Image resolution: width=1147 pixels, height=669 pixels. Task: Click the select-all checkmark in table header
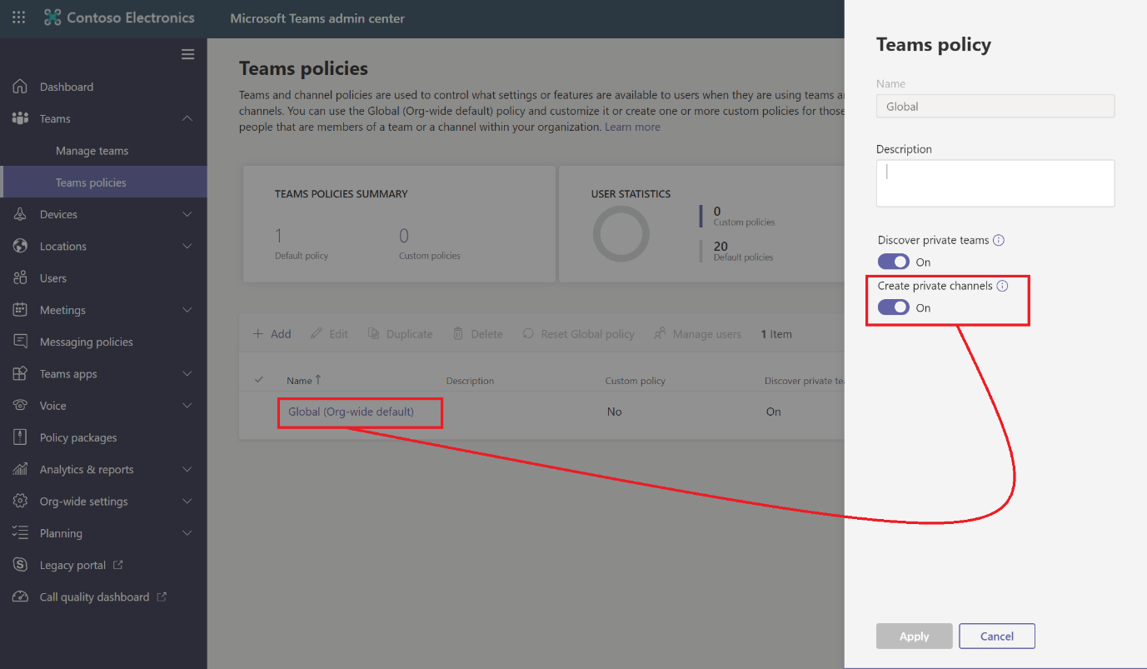coord(258,380)
